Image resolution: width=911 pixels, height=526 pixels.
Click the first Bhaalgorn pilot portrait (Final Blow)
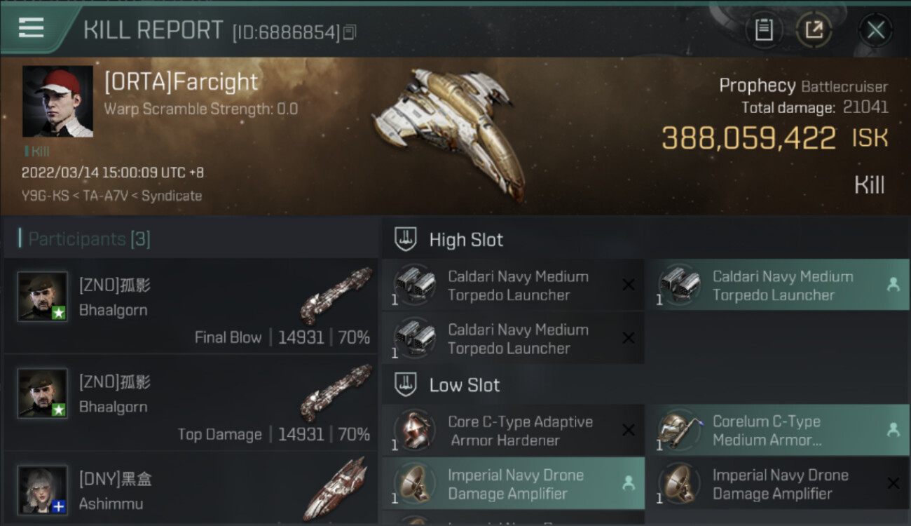43,297
